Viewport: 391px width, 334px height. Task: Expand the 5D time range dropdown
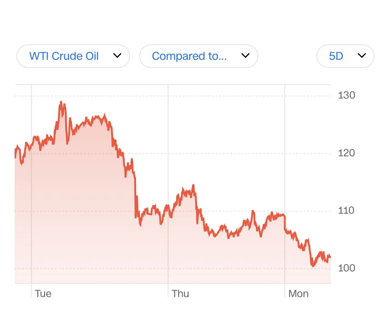(x=336, y=56)
